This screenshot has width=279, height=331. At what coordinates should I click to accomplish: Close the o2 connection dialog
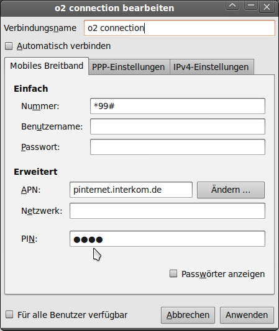point(267,7)
